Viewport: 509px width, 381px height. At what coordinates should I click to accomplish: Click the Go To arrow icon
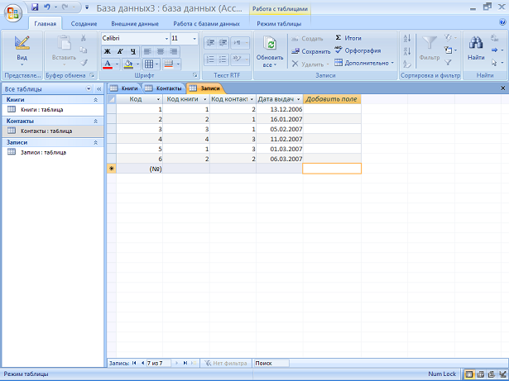(x=494, y=50)
